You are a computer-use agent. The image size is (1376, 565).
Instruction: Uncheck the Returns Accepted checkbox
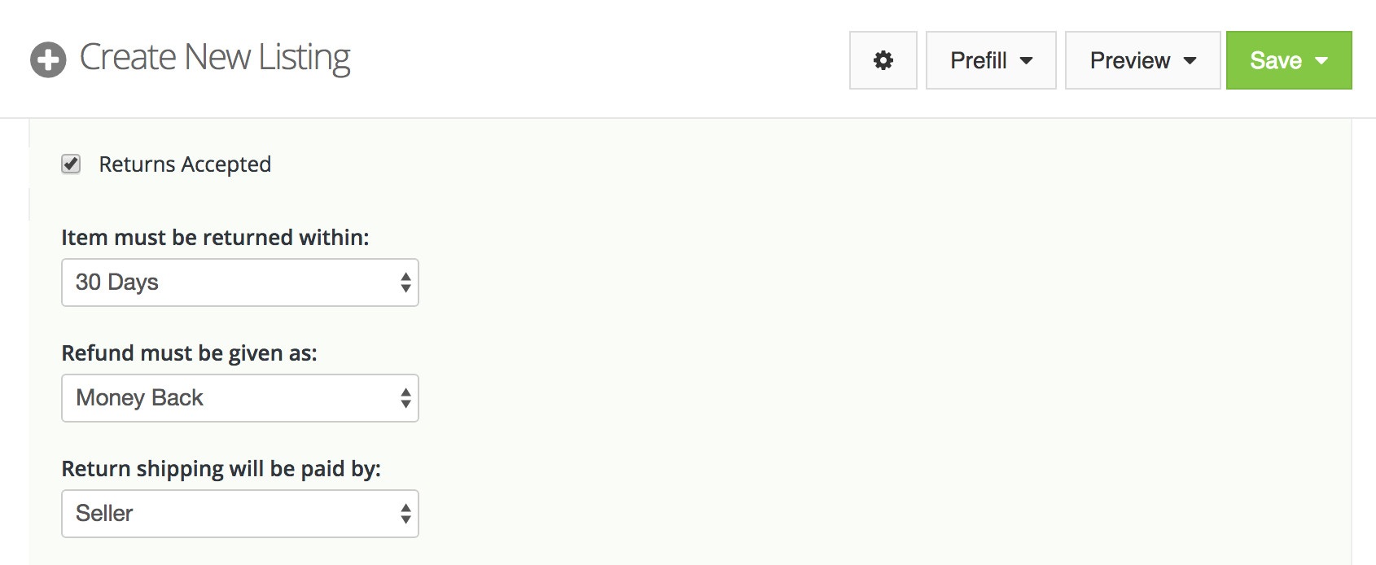pos(71,164)
